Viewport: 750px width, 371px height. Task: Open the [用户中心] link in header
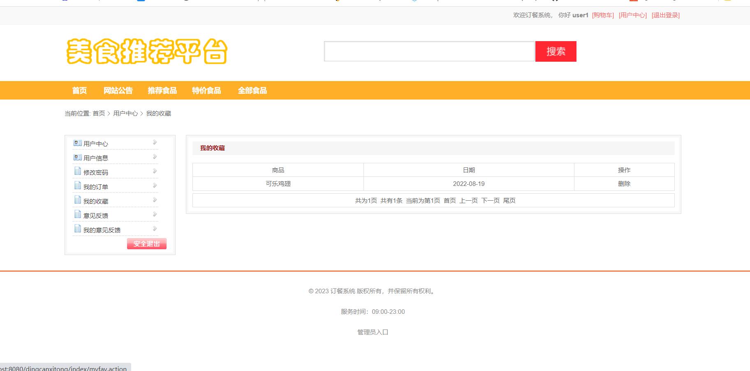633,15
